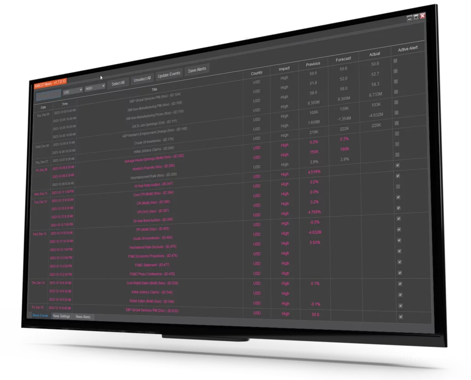Click the Unselect All button
Image resolution: width=471 pixels, height=380 pixels.
(142, 79)
